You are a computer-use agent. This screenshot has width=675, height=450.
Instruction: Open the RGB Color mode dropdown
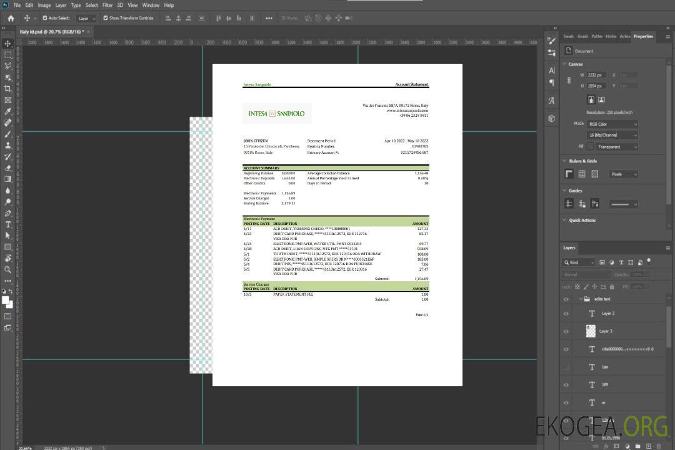tap(612, 124)
